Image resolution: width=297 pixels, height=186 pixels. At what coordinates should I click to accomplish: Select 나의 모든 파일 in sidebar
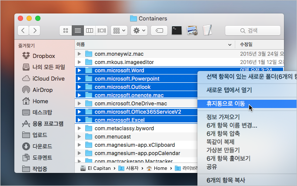[x=43, y=67]
